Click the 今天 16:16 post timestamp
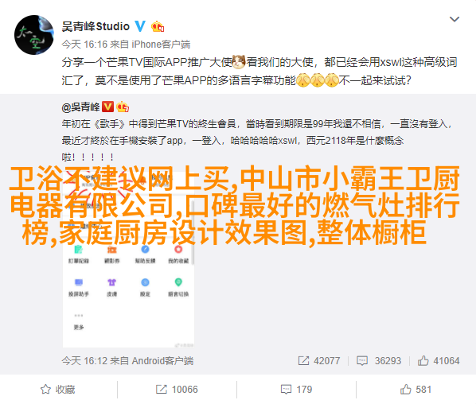This screenshot has height=404, width=476. (84, 45)
